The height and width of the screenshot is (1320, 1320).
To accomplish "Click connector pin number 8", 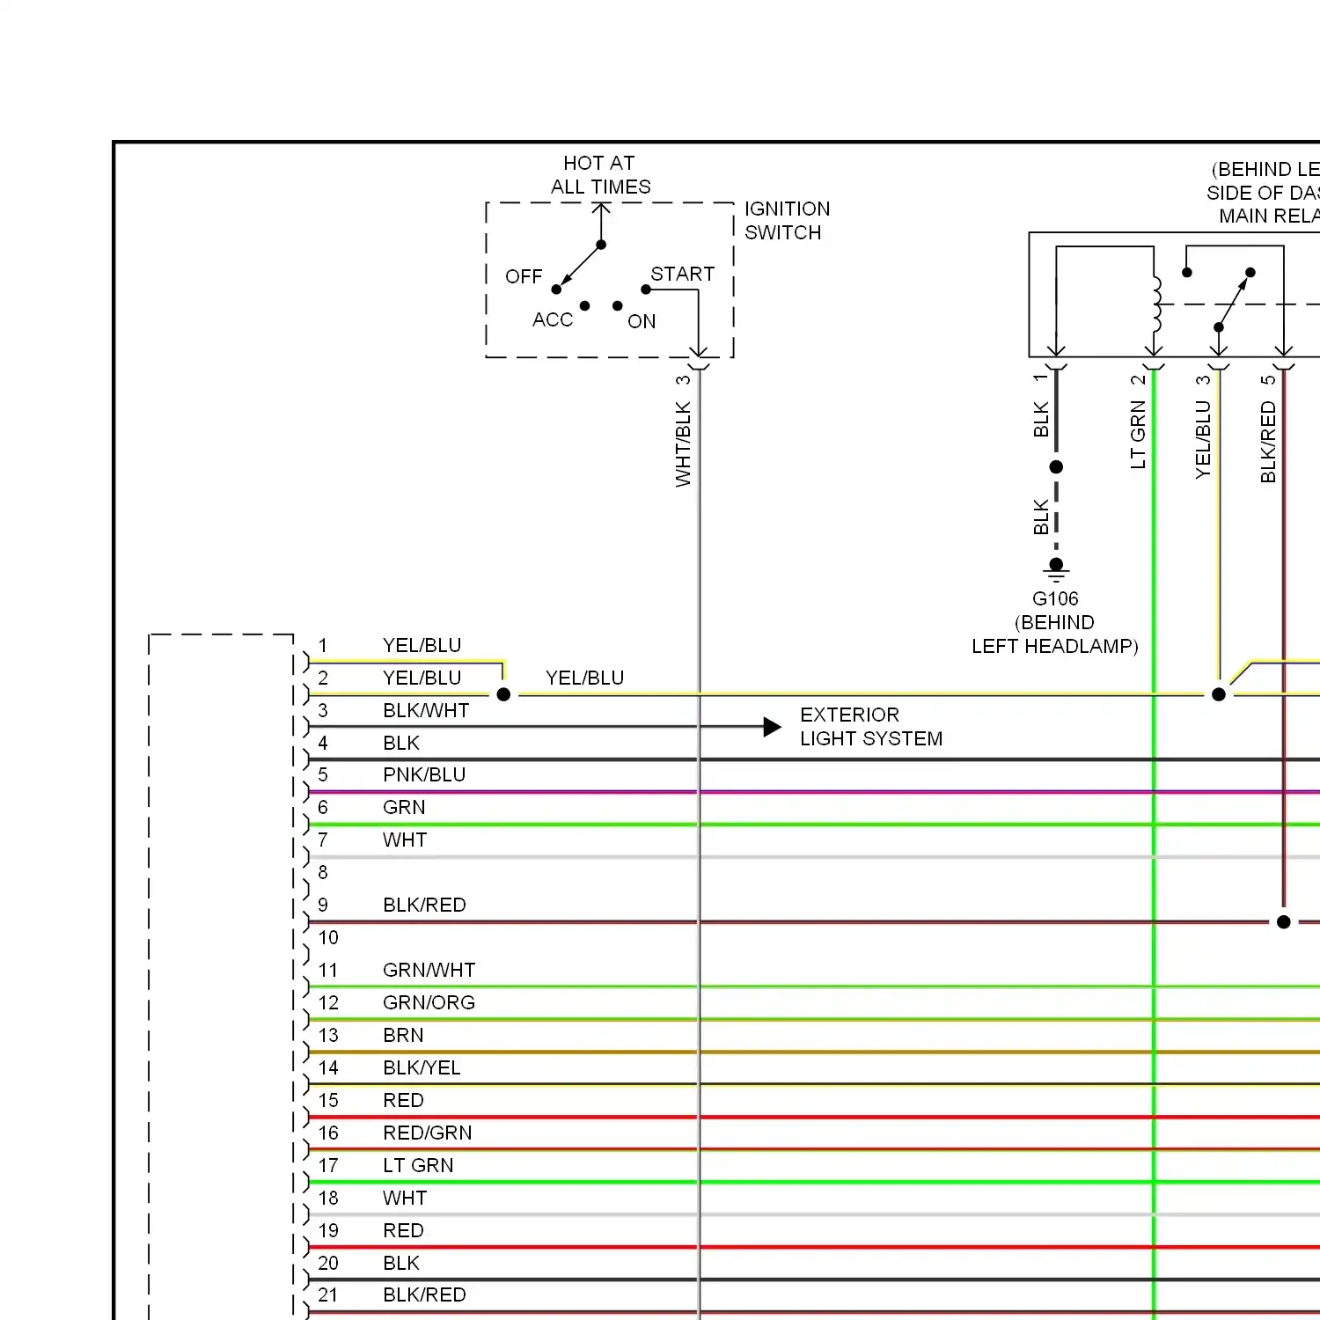I will pos(323,873).
